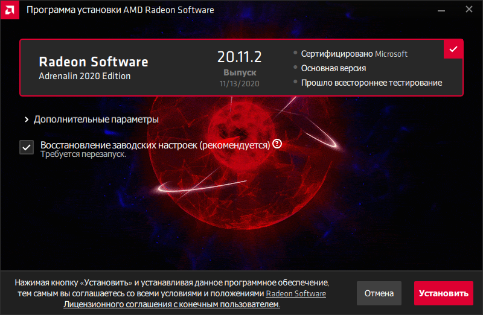Viewport: 483px width, 315px height.
Task: Click the Radeon Software heading
Action: click(94, 62)
